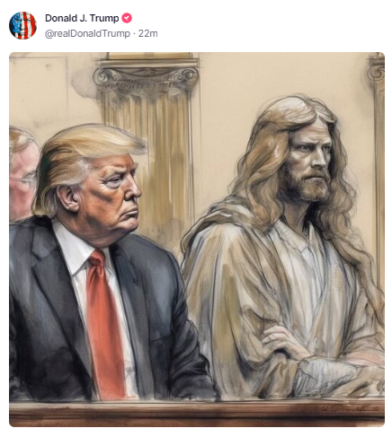This screenshot has width=392, height=437.
Task: Open the flag-themed profile avatar
Action: (22, 25)
